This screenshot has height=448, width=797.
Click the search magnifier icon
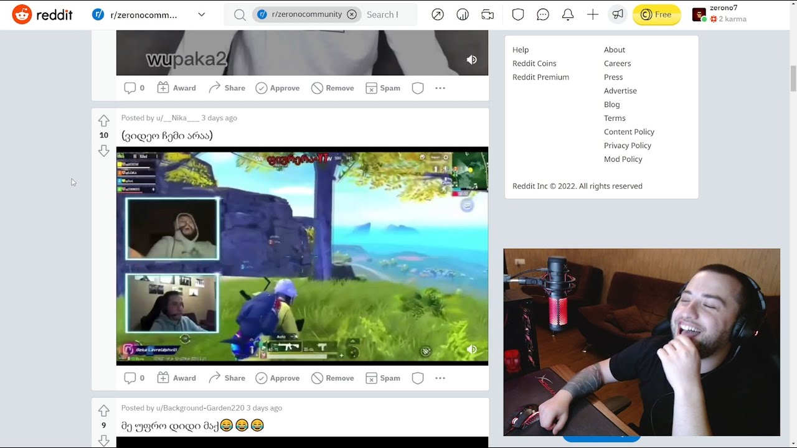240,14
